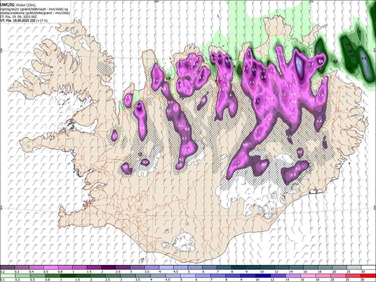Image resolution: width=376 pixels, height=282 pixels.
Task: Click the 'slydda/snjókoma (grátt/bleikt/grænt' description line
Action: pyautogui.click(x=35, y=13)
